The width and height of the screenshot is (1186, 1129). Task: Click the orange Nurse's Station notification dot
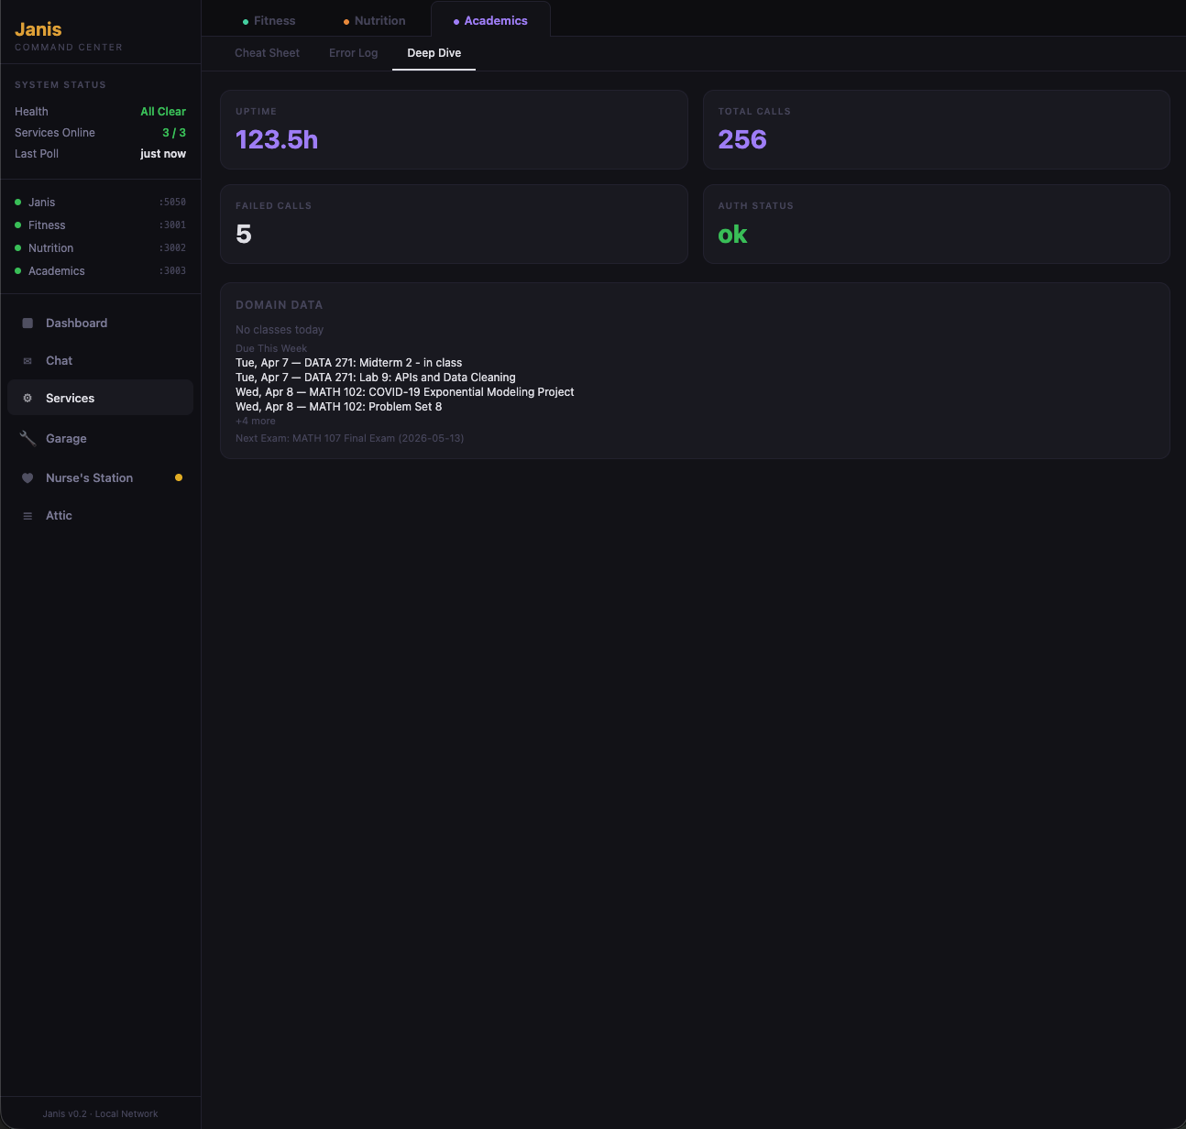[179, 477]
